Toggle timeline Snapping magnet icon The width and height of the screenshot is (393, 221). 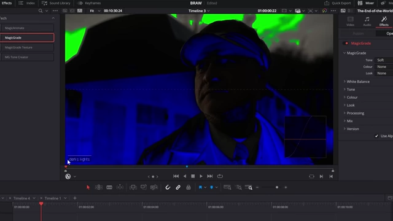tap(168, 187)
